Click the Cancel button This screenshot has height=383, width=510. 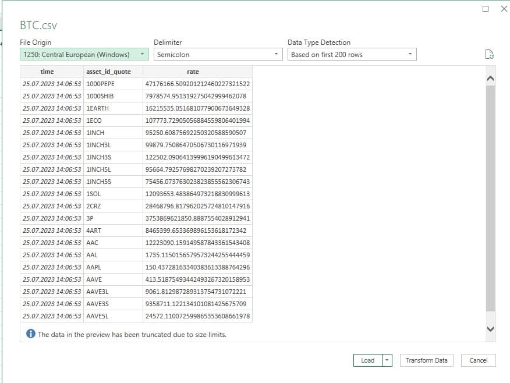tap(478, 360)
